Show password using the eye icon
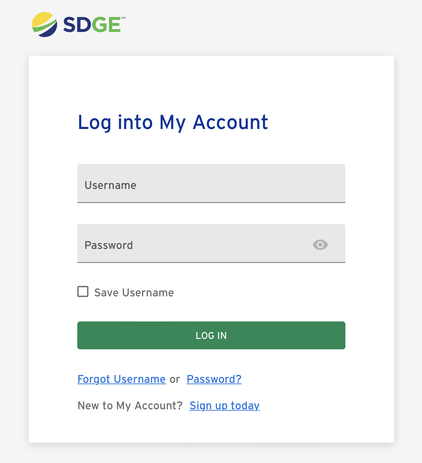This screenshot has height=463, width=422. (320, 245)
